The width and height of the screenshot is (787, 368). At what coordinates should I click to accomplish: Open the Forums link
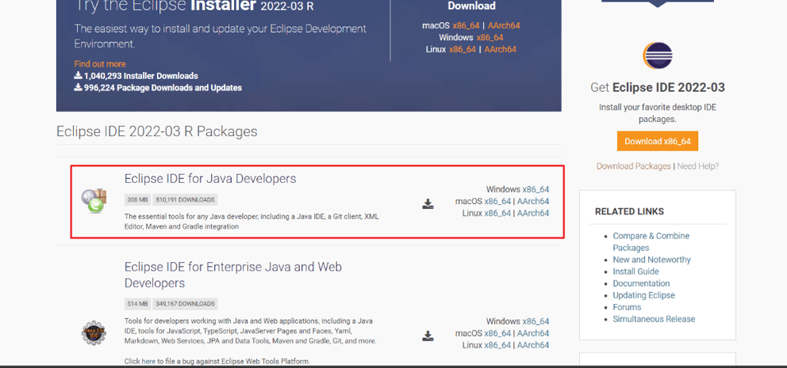coord(627,307)
